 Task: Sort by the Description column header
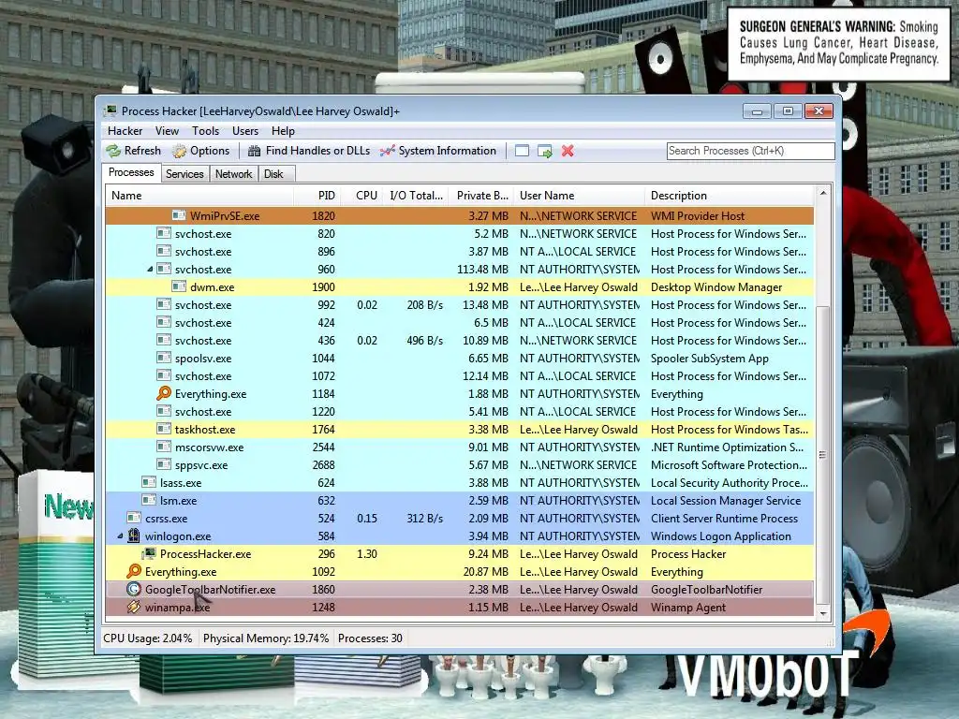coord(730,196)
